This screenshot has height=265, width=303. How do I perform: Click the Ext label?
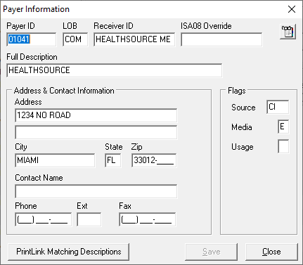point(82,206)
